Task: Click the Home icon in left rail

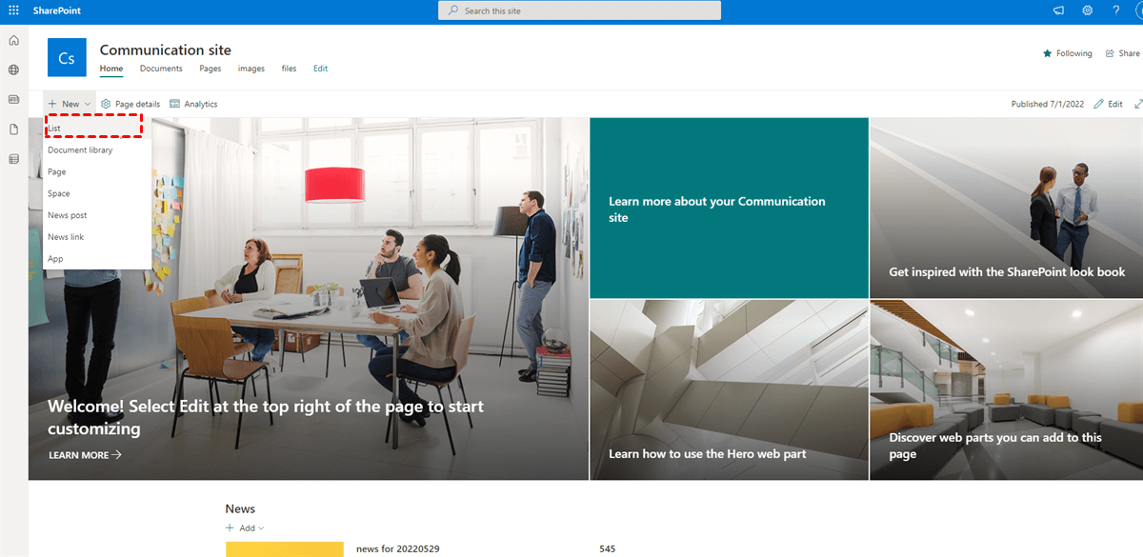Action: coord(13,40)
